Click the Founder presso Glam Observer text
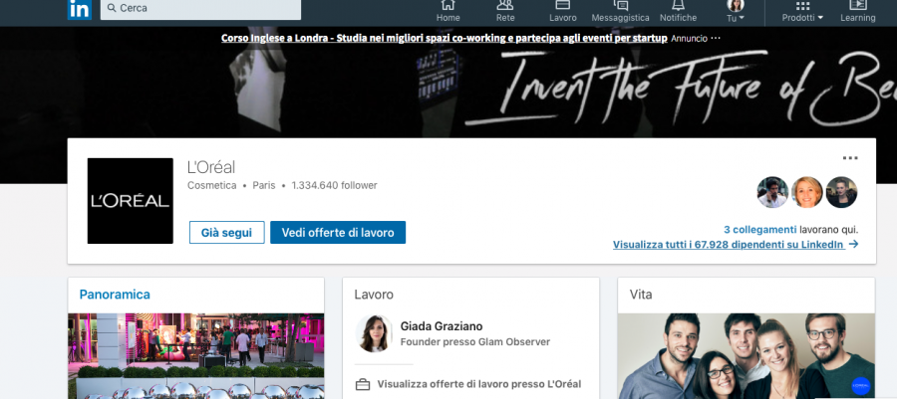Image resolution: width=897 pixels, height=399 pixels. 475,342
